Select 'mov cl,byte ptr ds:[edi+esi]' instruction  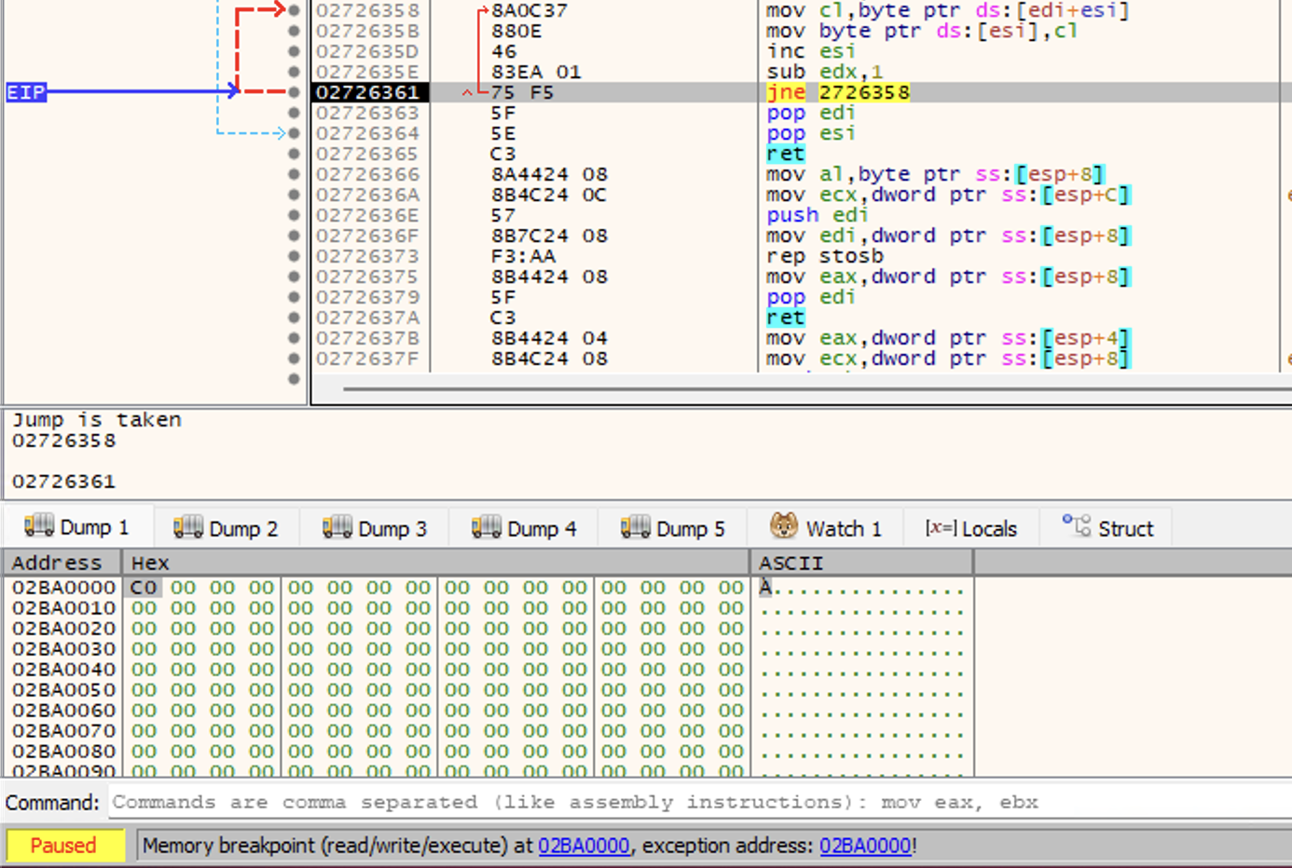[x=948, y=10]
